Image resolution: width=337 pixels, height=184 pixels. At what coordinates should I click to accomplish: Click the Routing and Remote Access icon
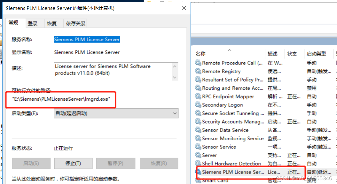click(x=198, y=88)
